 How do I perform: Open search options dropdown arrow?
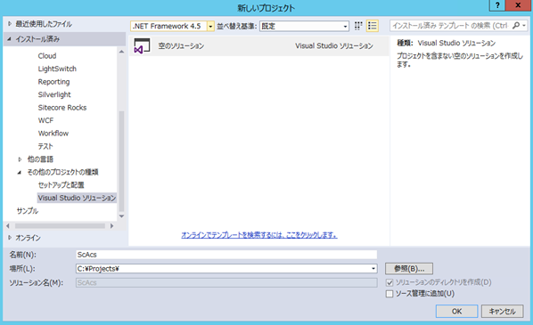tap(524, 26)
